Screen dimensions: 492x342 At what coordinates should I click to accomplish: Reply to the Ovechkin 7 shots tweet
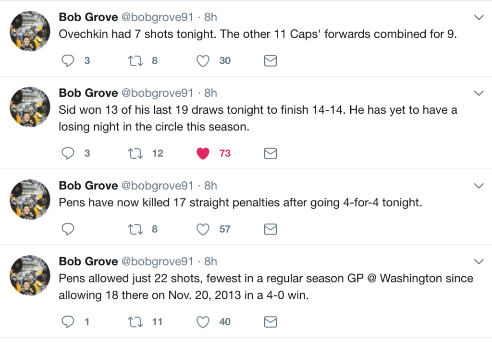(x=69, y=61)
